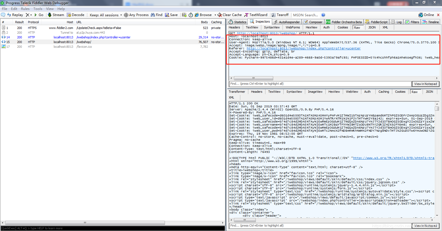Click the Tearoff toolbar button
The width and height of the screenshot is (442, 231).
coord(280,15)
